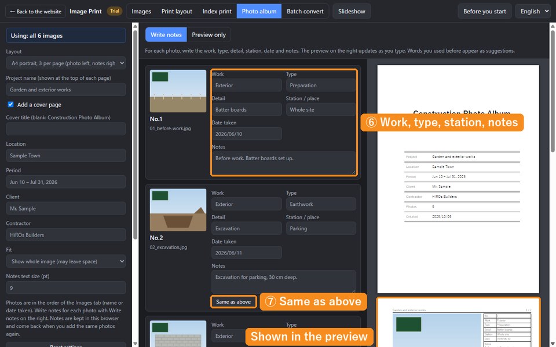Viewport: 556px width, 347px height.
Task: Click the Same as above button
Action: pos(233,302)
